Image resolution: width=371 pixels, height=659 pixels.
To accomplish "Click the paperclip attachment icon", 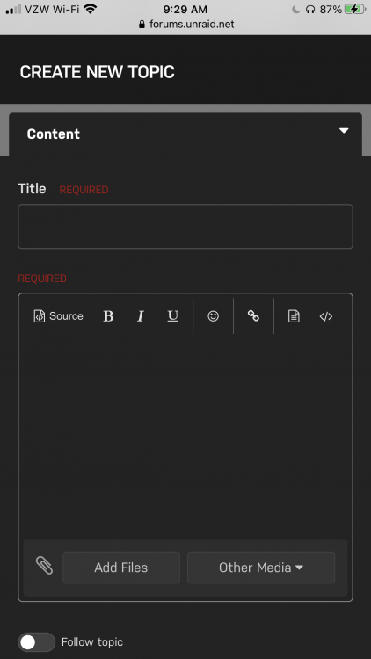I will click(44, 566).
